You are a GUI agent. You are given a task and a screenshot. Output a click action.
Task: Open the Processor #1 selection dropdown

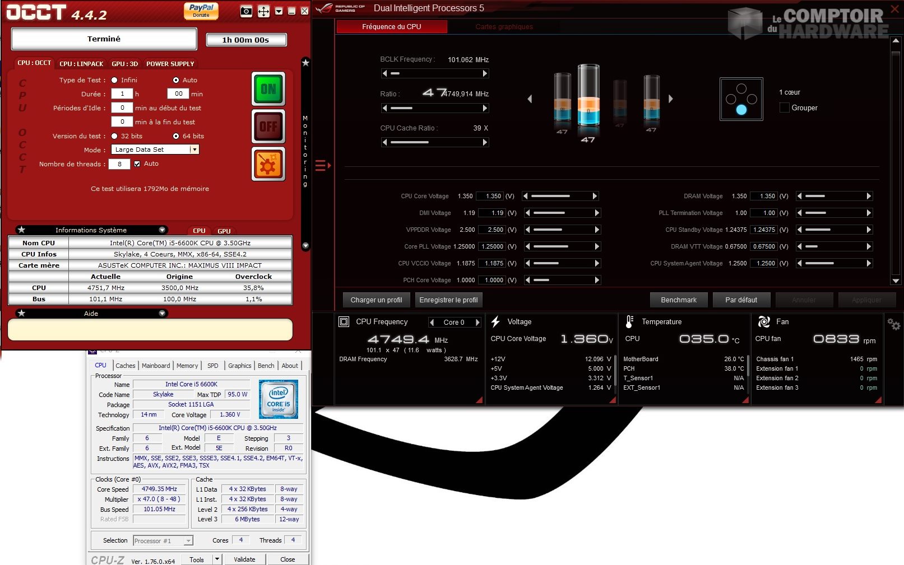188,540
